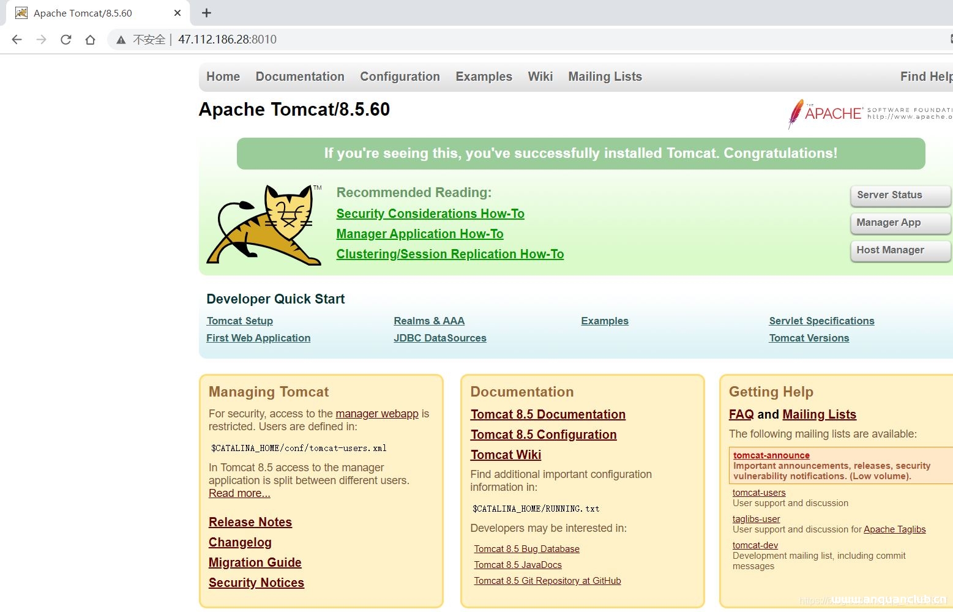953x612 pixels.
Task: Switch to the Documentation menu item
Action: click(300, 76)
